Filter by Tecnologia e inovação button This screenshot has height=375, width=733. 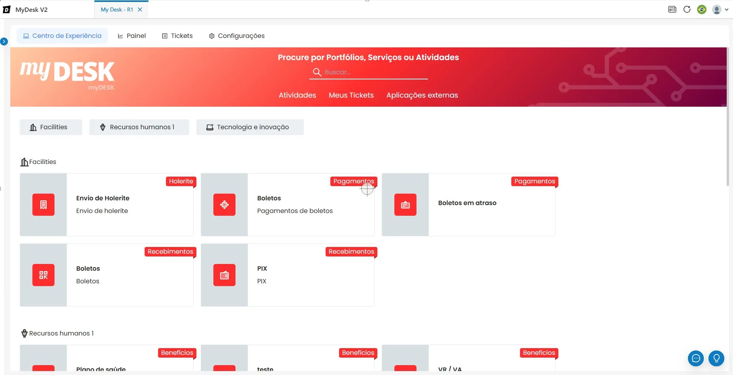point(250,127)
